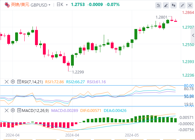
Task: Click the RSI1:72.86 value
Action: coord(55,82)
